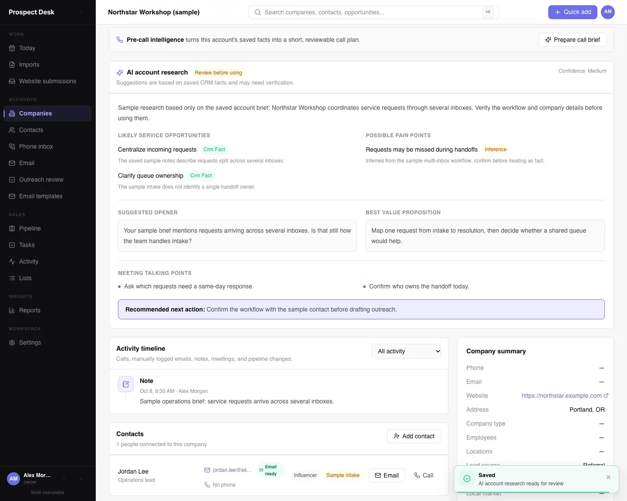Viewport: 627px width, 501px height.
Task: Click the AI account research sparkle icon
Action: [x=120, y=73]
